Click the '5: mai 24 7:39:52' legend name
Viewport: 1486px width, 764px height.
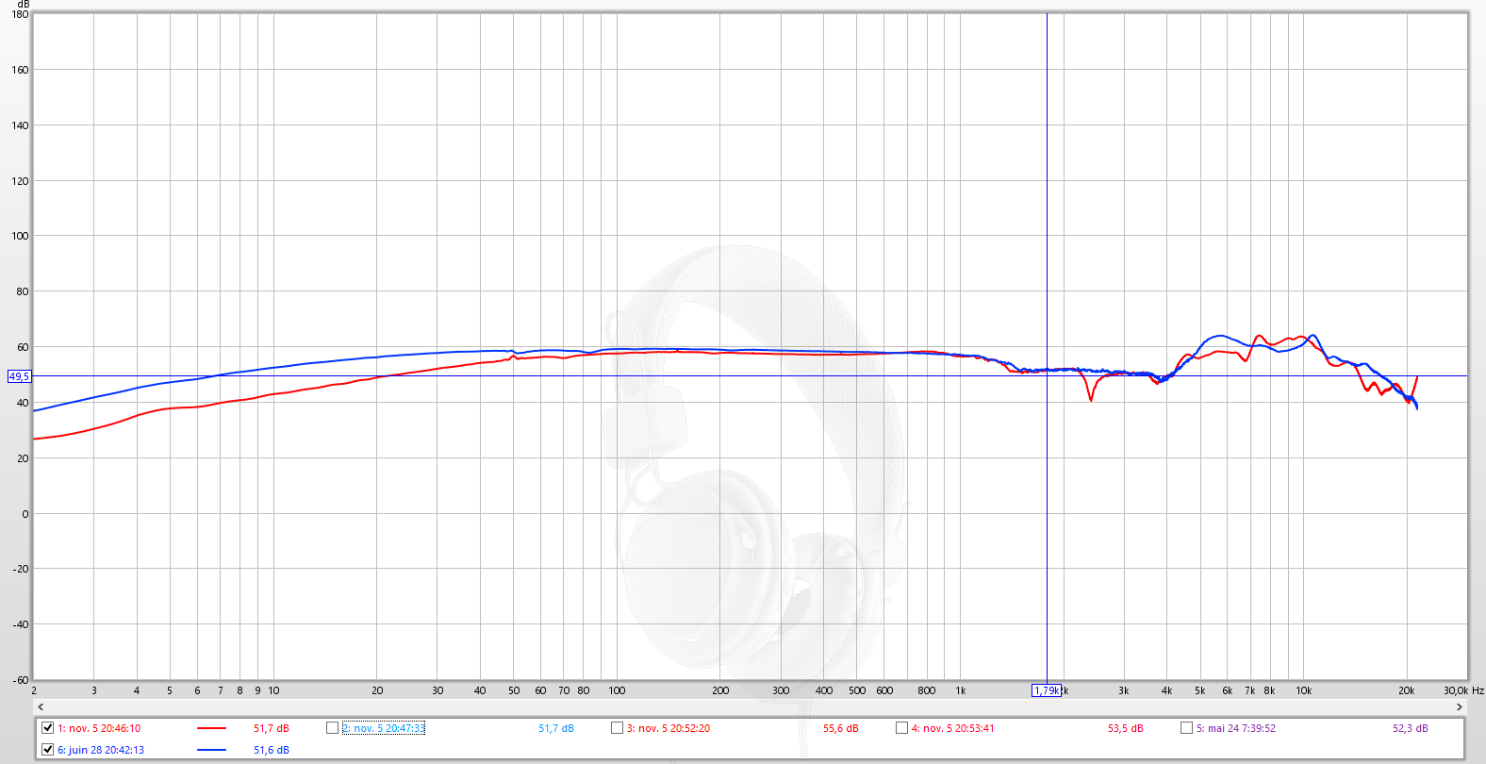[1235, 728]
